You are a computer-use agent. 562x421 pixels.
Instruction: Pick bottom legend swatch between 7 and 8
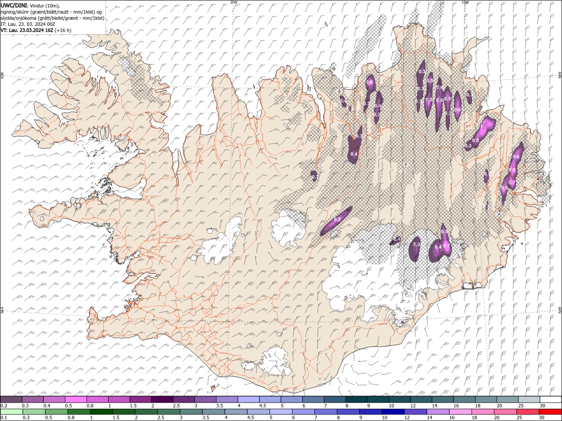click(x=326, y=412)
